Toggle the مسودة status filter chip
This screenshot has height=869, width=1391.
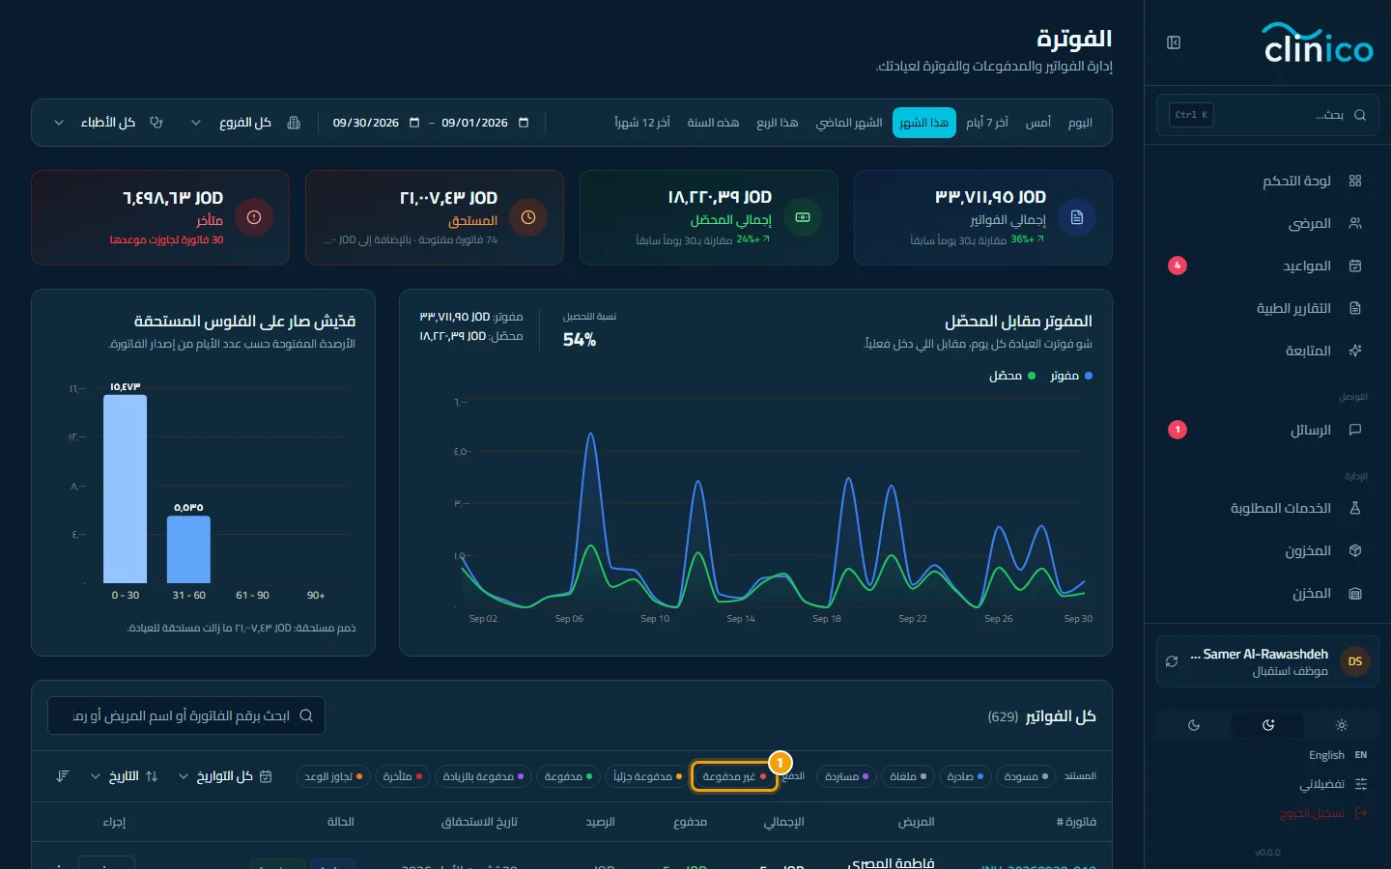[1025, 776]
